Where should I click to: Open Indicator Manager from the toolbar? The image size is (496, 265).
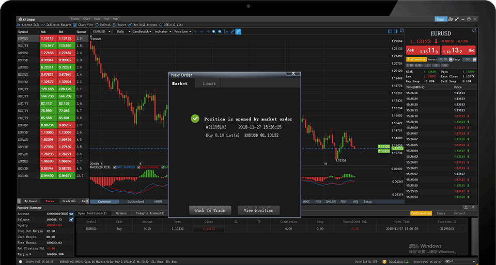coord(58,24)
